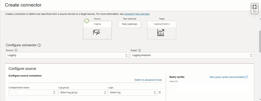Viewport: 261px width, 101px height.
Task: Click the external link icon beside documentation
Action: click(x=247, y=77)
